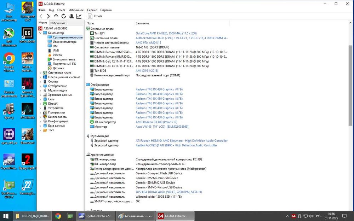354x221 pixels.
Task: Refresh the AIDA64 page
Action: point(64,16)
